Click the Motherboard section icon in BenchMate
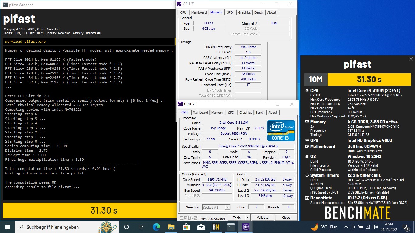This screenshot has width=415, height=233. coord(307,147)
